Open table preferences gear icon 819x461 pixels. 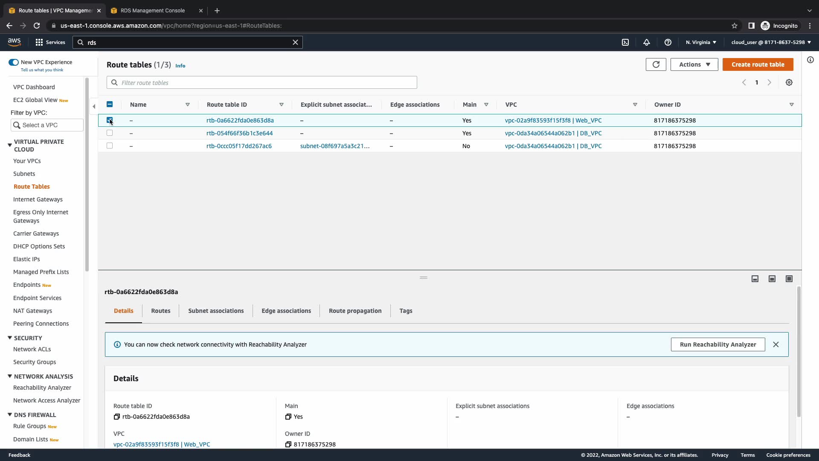pos(789,82)
